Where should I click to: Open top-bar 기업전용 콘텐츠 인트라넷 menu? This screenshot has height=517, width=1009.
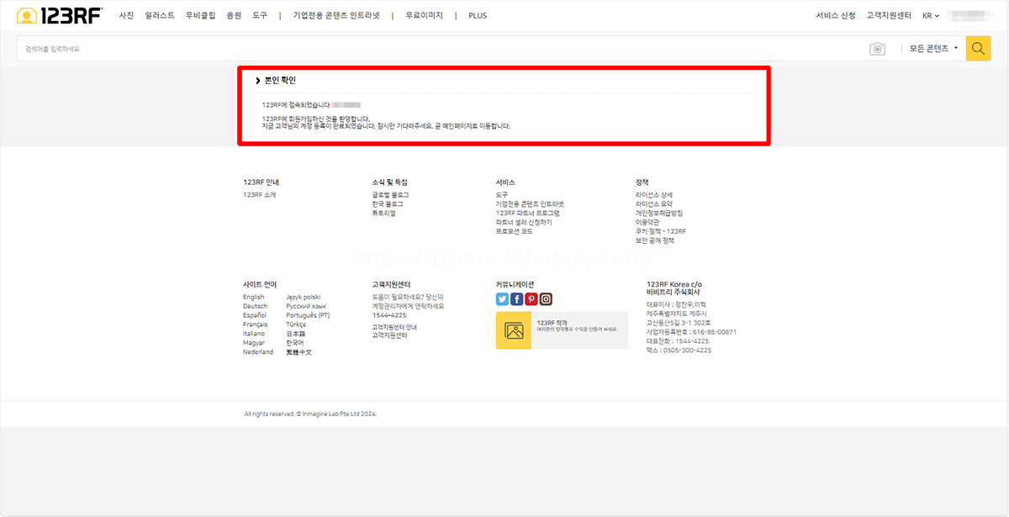click(x=336, y=15)
